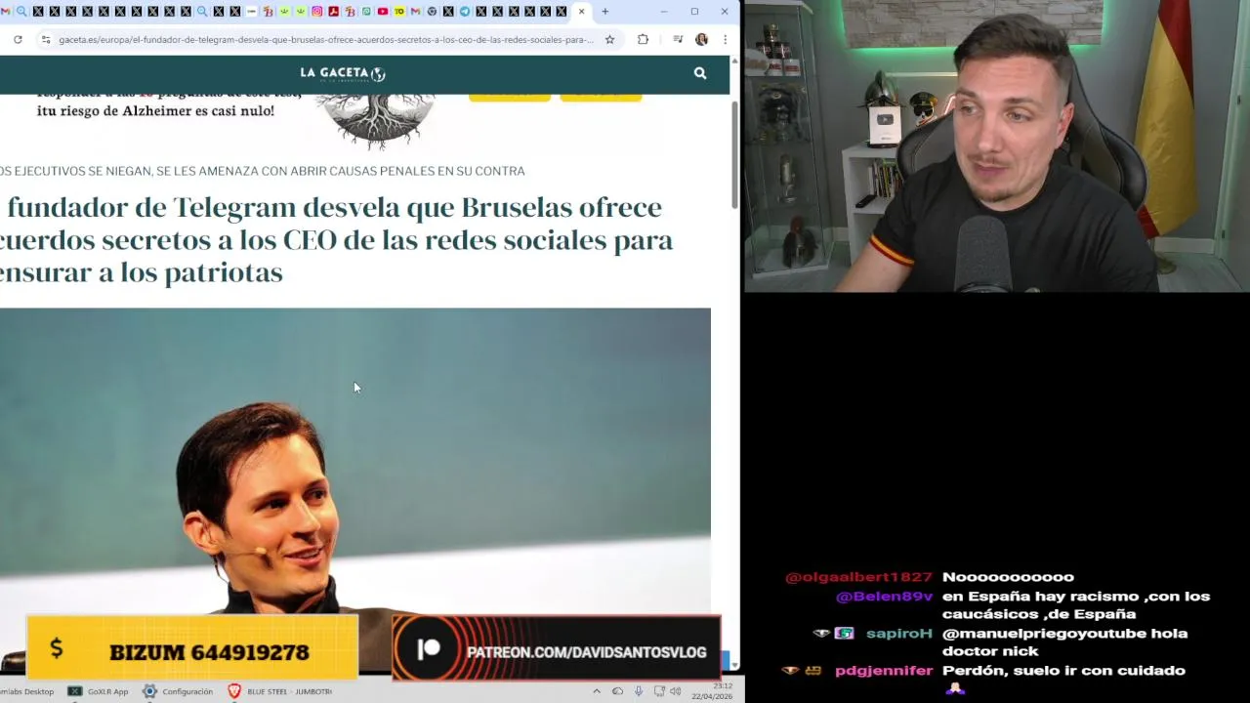Click the subtitle about causas penales
The width and height of the screenshot is (1250, 703).
[263, 171]
